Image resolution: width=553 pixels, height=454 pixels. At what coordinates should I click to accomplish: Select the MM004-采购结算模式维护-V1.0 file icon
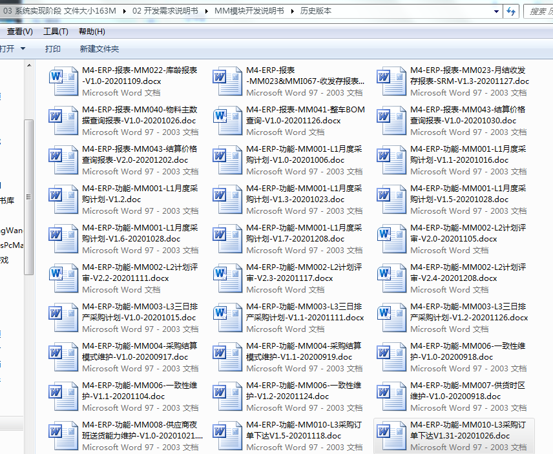coord(63,357)
